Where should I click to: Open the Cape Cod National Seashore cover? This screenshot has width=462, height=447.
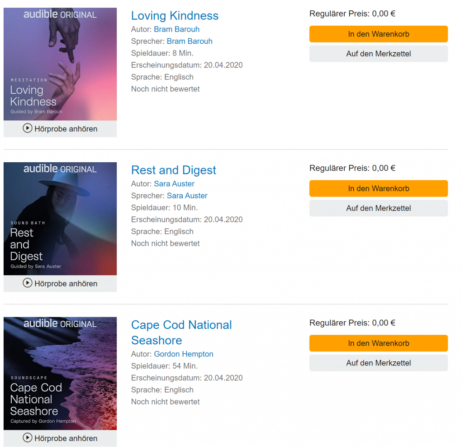click(x=60, y=373)
